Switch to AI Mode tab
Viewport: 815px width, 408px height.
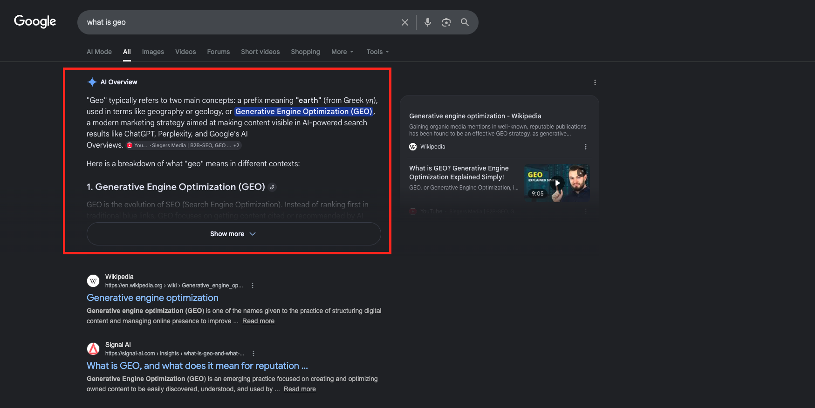click(99, 52)
